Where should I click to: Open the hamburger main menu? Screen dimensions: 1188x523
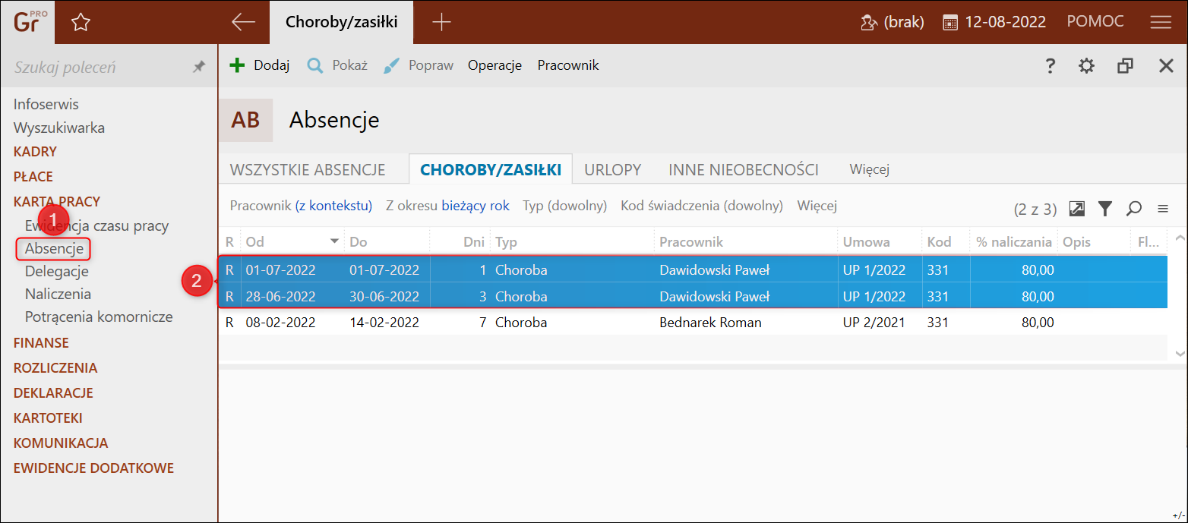coord(1161,22)
